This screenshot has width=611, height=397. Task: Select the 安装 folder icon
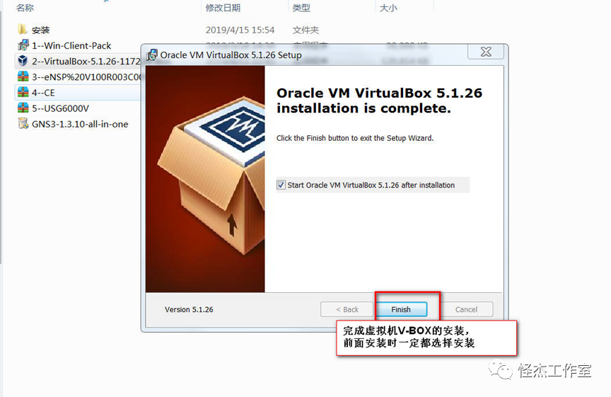(23, 29)
